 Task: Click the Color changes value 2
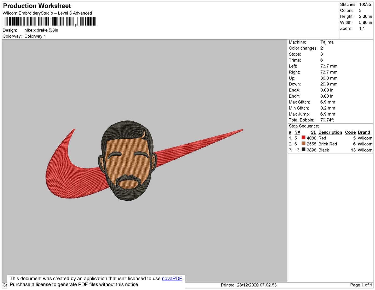tap(322, 48)
